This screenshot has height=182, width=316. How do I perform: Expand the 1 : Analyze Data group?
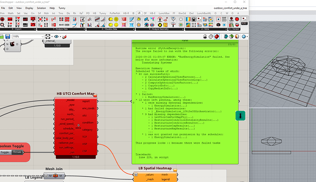[61, 29]
